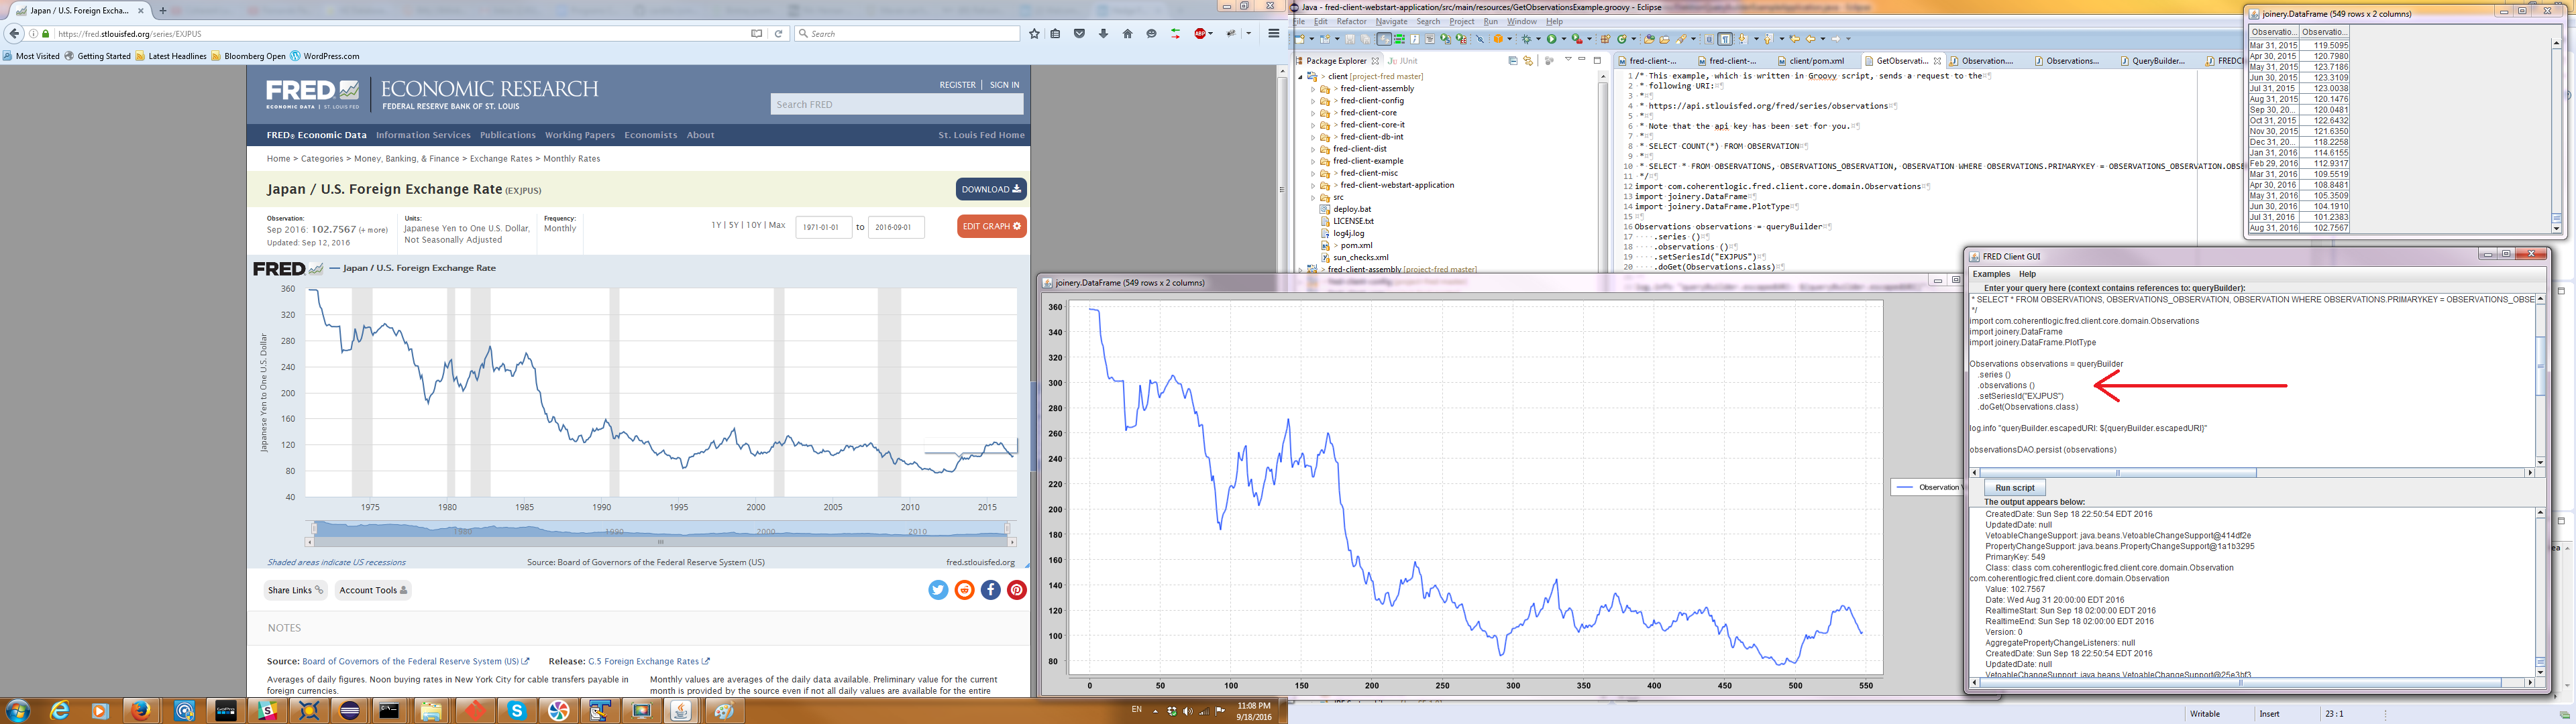Open Account Tools button

click(373, 590)
